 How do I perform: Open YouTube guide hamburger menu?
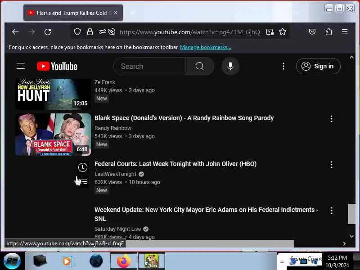click(x=21, y=66)
